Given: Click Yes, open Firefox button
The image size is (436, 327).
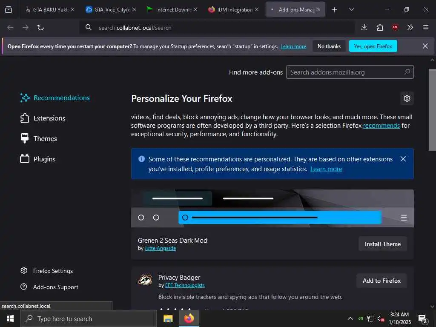Looking at the screenshot, I should pyautogui.click(x=373, y=46).
